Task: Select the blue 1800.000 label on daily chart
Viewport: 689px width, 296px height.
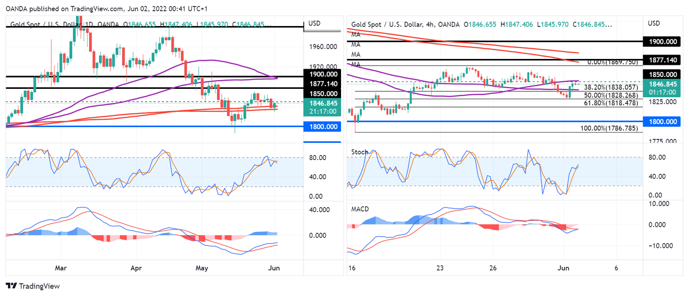Action: pyautogui.click(x=322, y=127)
